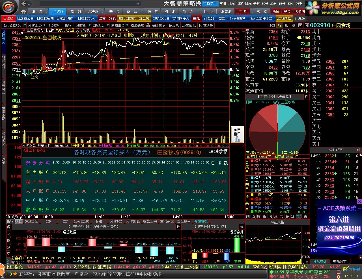This screenshot has width=362, height=279.
Task: Open settings 设 for 半小时主力资金进出监控 panel
Action: click(x=178, y=227)
